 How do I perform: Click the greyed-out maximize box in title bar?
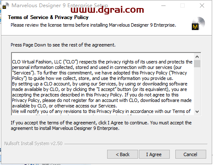click(x=183, y=5)
